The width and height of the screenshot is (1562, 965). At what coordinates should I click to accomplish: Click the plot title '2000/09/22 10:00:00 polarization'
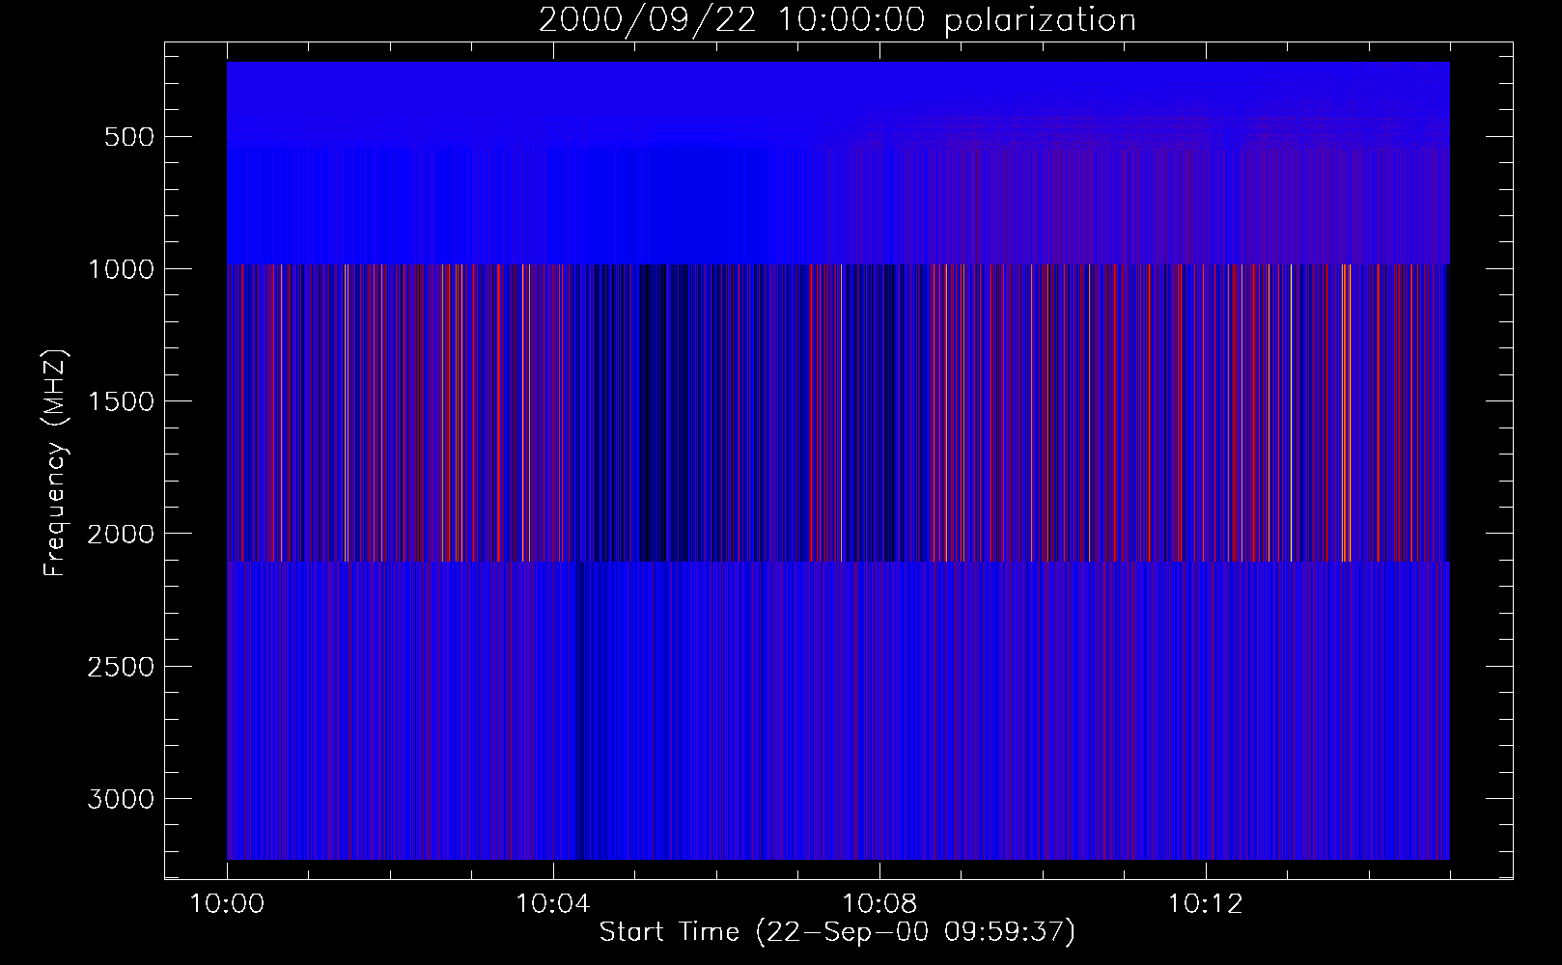click(837, 20)
